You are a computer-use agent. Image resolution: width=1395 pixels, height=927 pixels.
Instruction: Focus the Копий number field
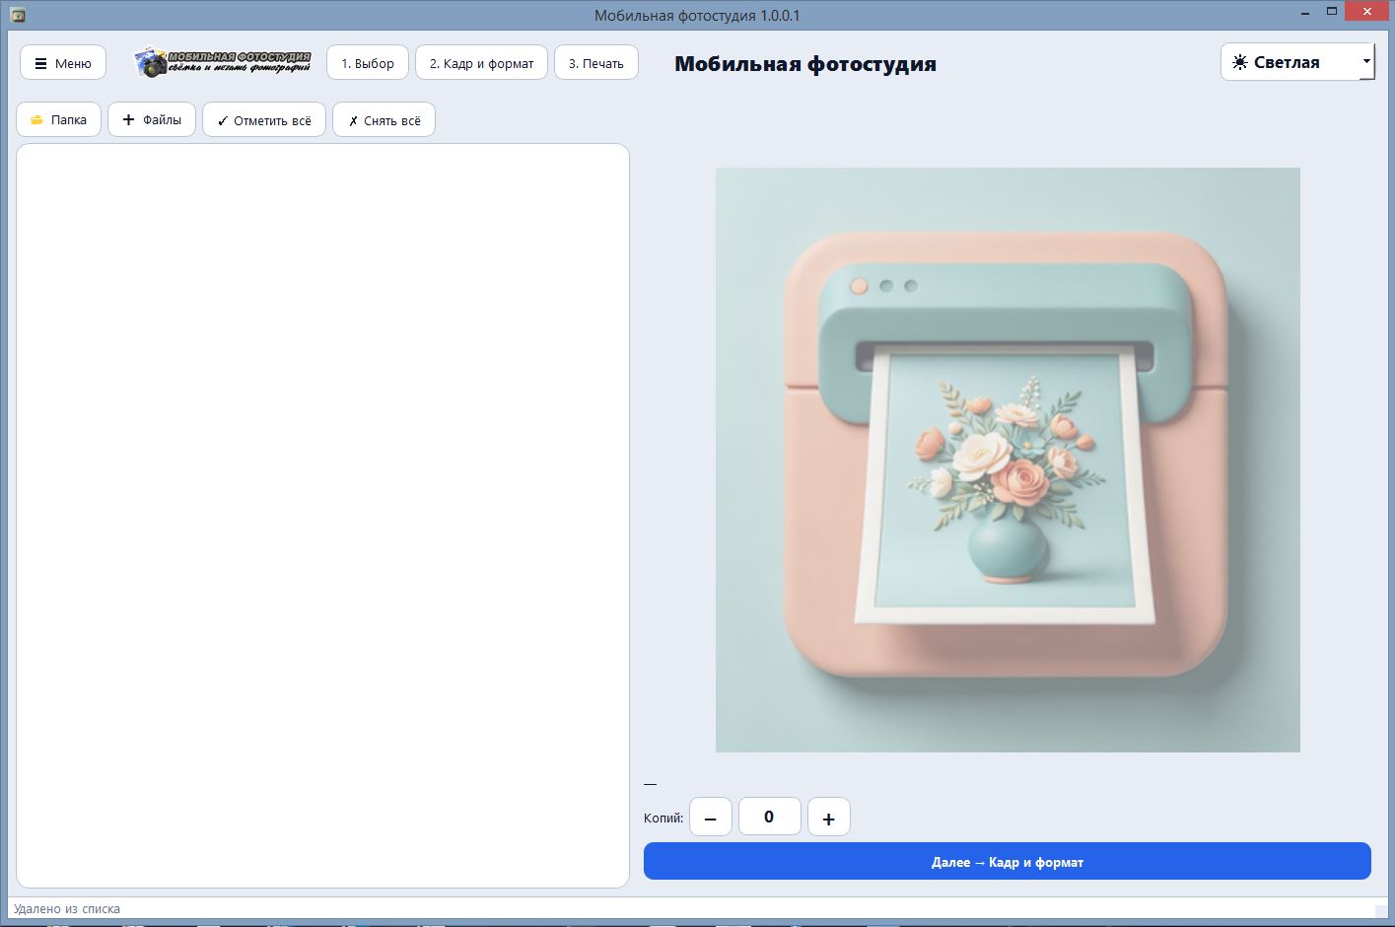770,817
